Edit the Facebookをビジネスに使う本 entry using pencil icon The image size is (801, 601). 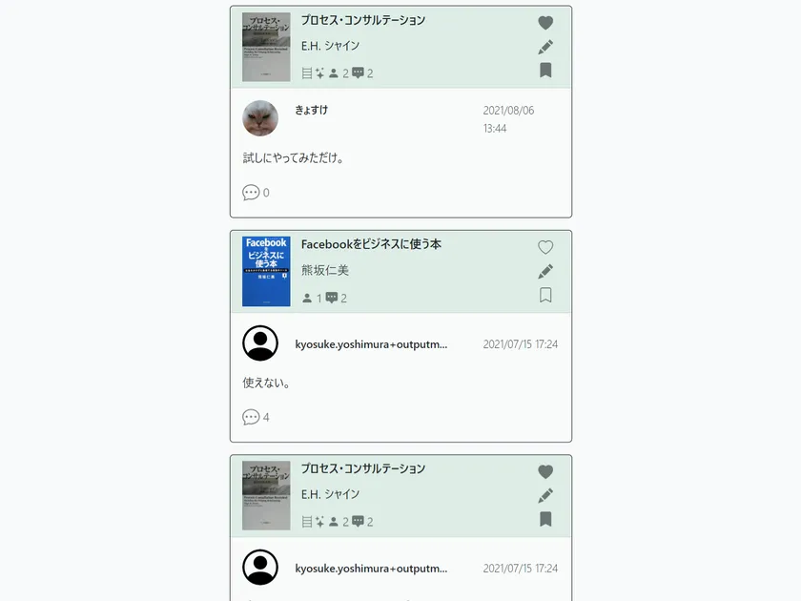(545, 271)
